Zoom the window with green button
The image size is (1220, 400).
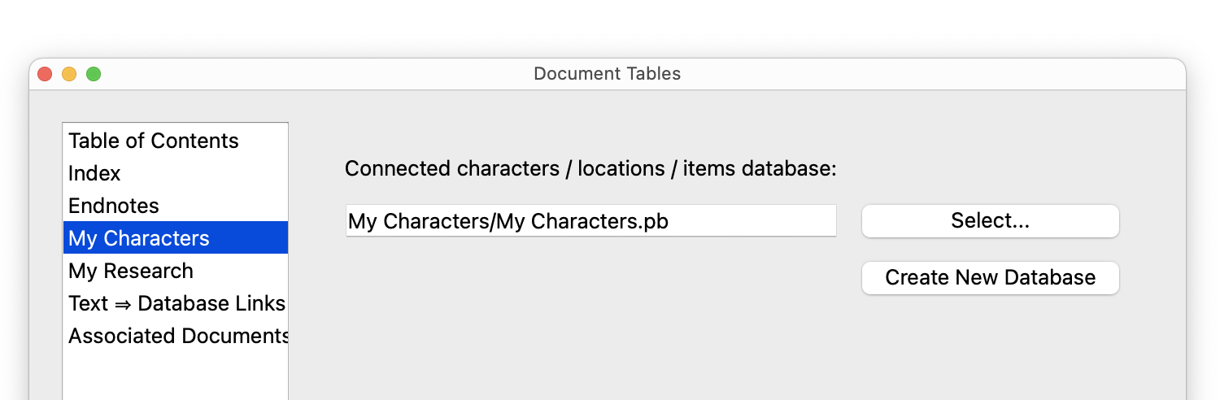[94, 74]
